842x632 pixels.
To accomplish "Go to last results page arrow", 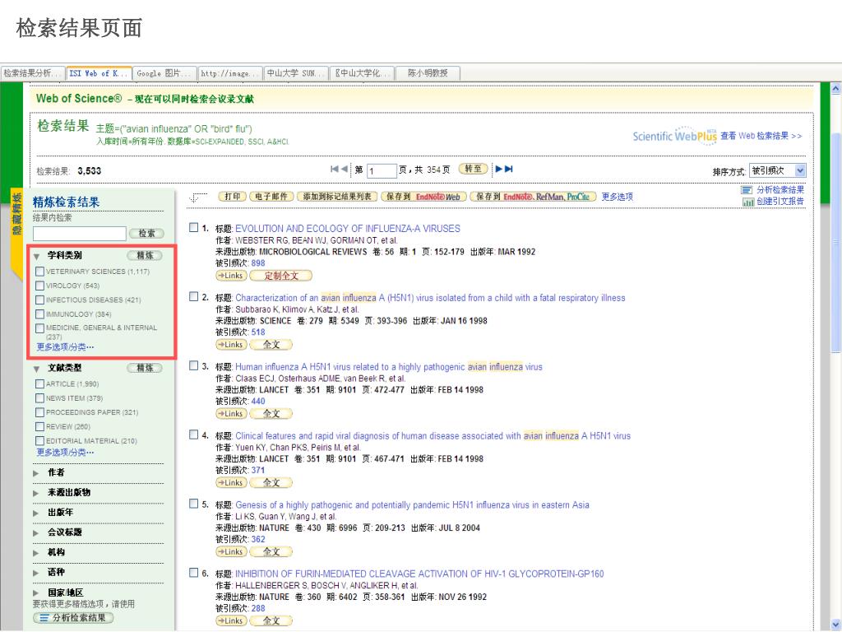I will click(x=508, y=169).
